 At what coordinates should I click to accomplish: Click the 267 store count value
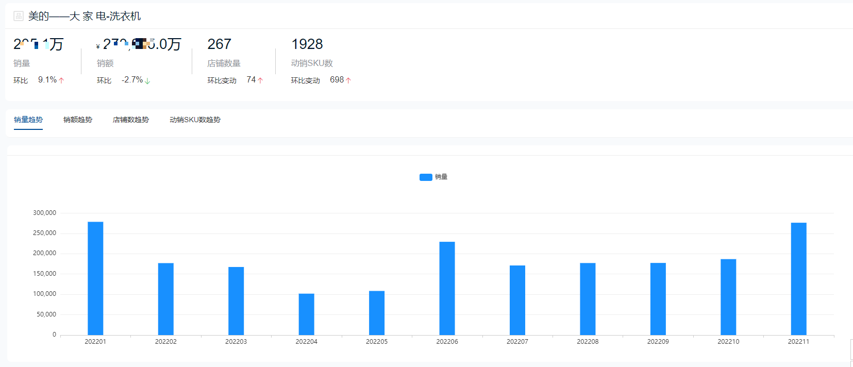[219, 44]
